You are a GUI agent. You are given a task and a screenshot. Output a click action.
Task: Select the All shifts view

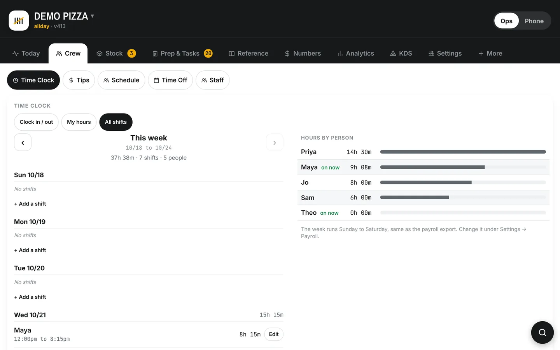(116, 122)
